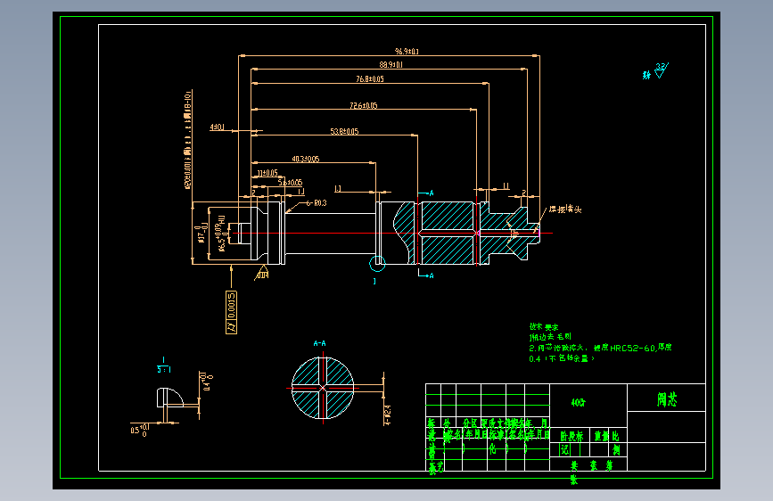Click the 88.9±0.1 dimension text

coord(391,64)
